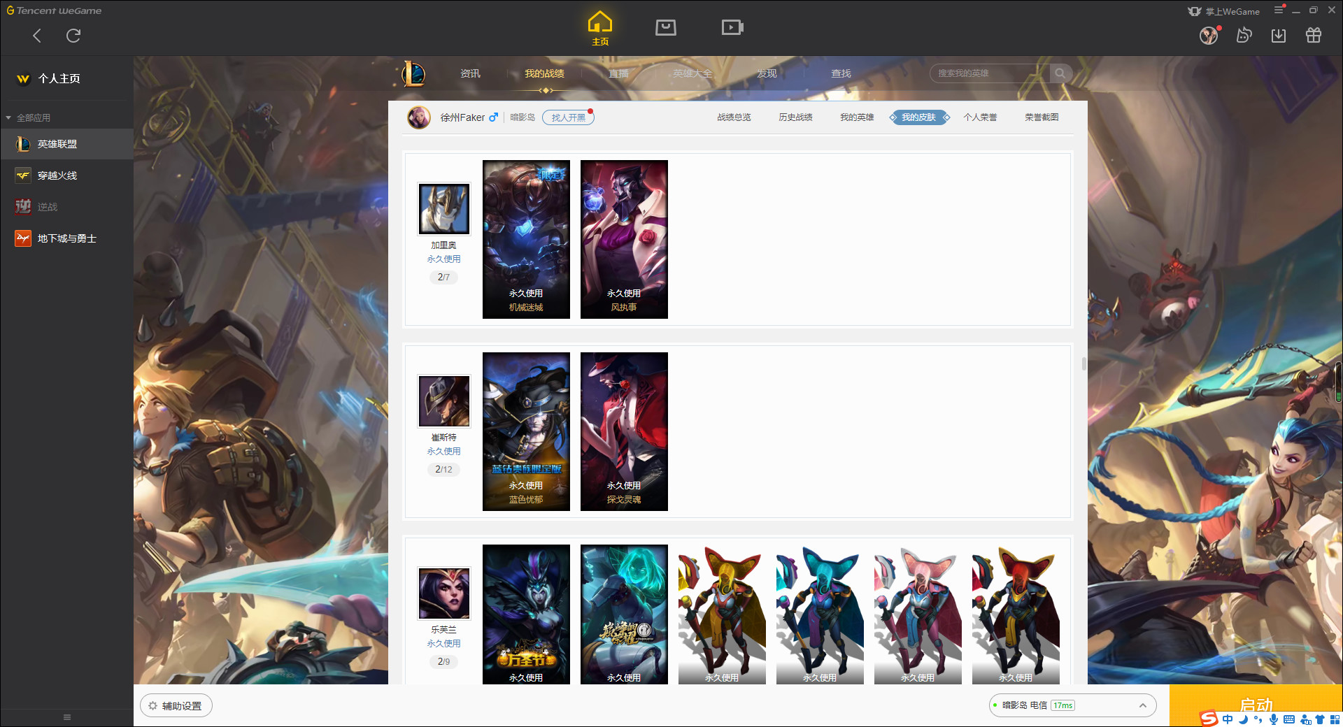1343x727 pixels.
Task: Open the 风执事 skin card
Action: click(x=624, y=239)
